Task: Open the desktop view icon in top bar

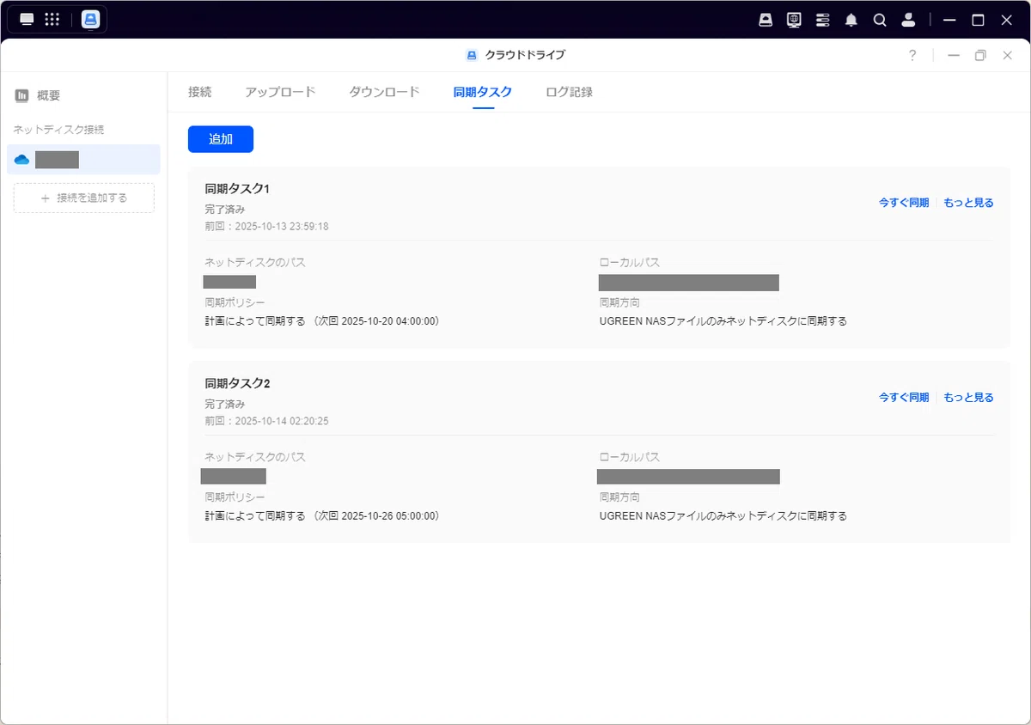Action: click(27, 19)
